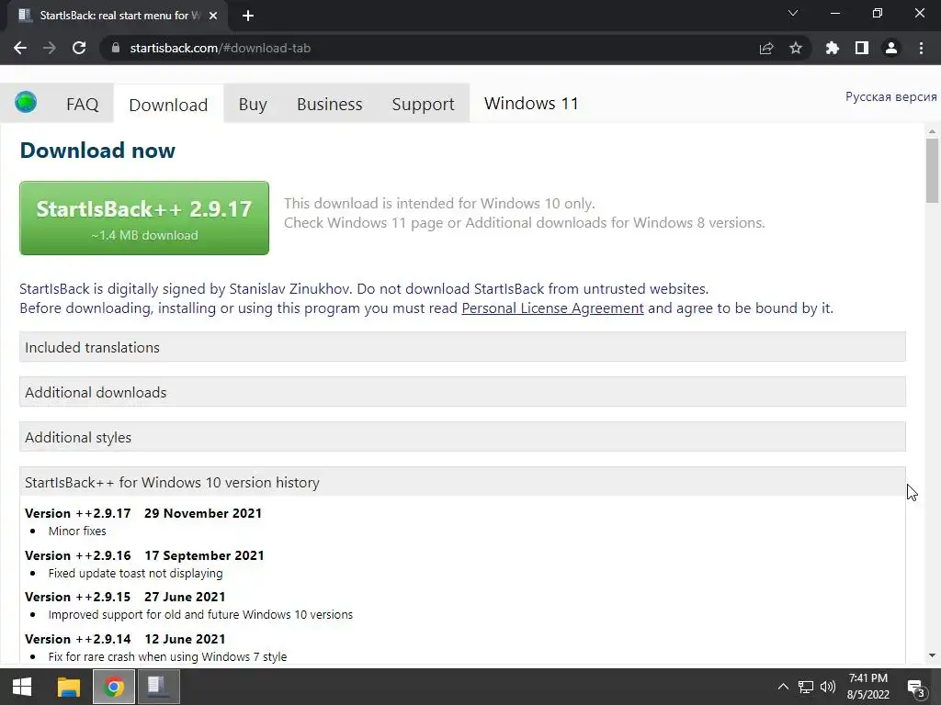Toggle the Chrome side panel icon
Image resolution: width=941 pixels, height=705 pixels.
pyautogui.click(x=862, y=48)
